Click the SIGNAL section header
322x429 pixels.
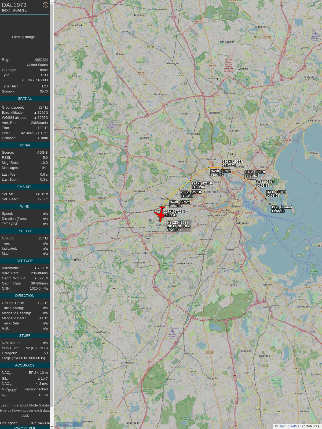pos(25,145)
